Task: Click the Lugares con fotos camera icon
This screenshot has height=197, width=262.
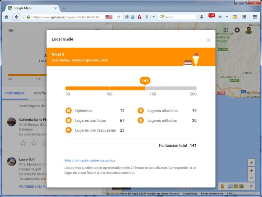Action: pyautogui.click(x=69, y=120)
